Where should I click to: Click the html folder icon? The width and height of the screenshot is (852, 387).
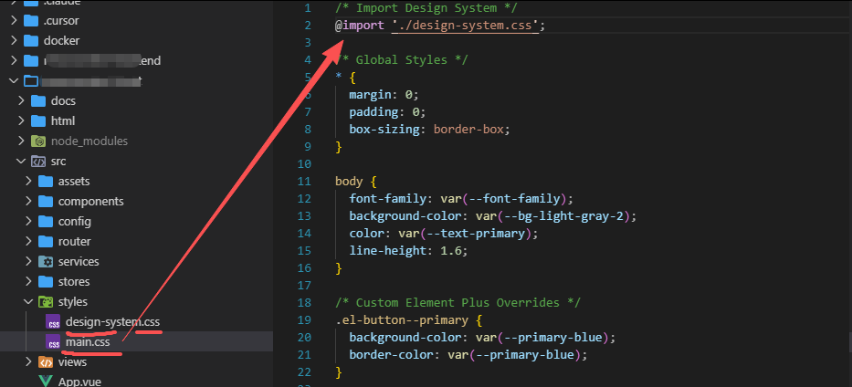point(38,121)
